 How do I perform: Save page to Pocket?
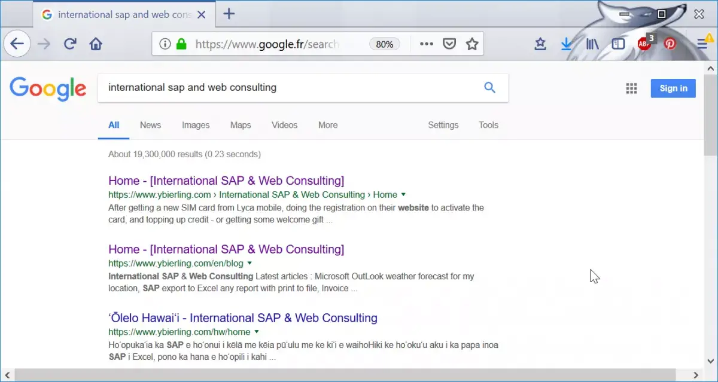pos(449,44)
